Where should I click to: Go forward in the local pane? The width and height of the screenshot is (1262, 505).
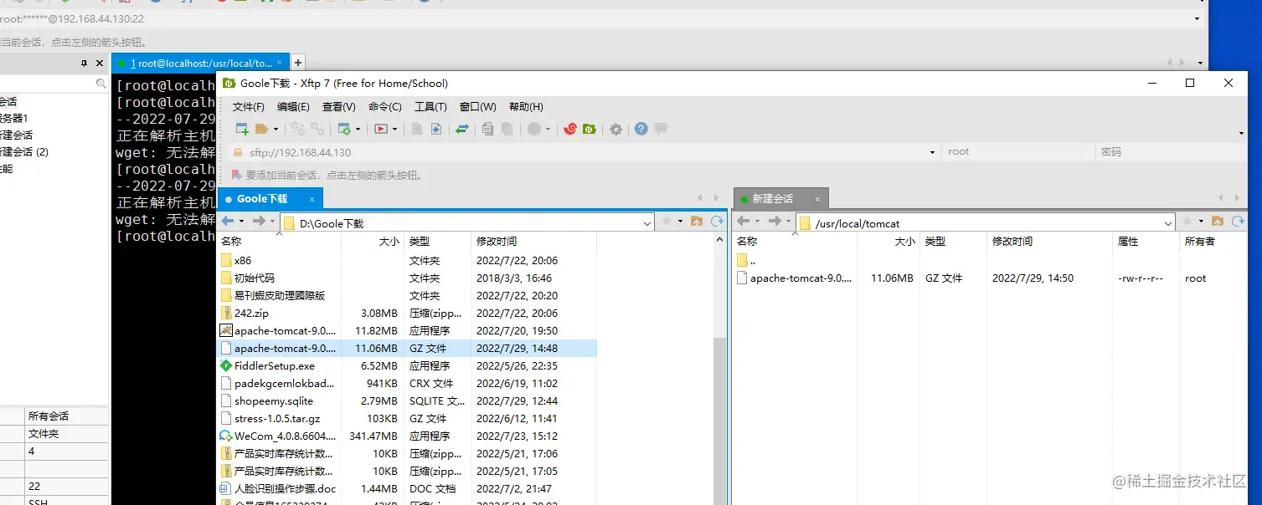259,222
